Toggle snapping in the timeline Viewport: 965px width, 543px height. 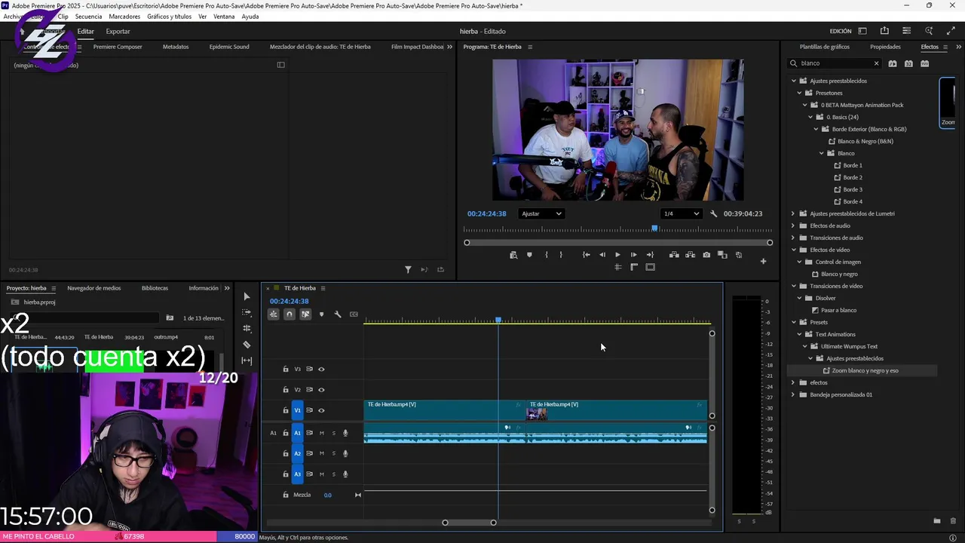(x=289, y=314)
